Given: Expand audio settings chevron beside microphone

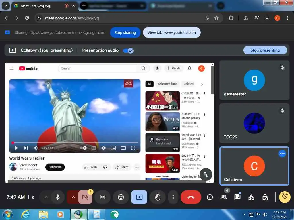Looking at the screenshot, I should point(46,197).
